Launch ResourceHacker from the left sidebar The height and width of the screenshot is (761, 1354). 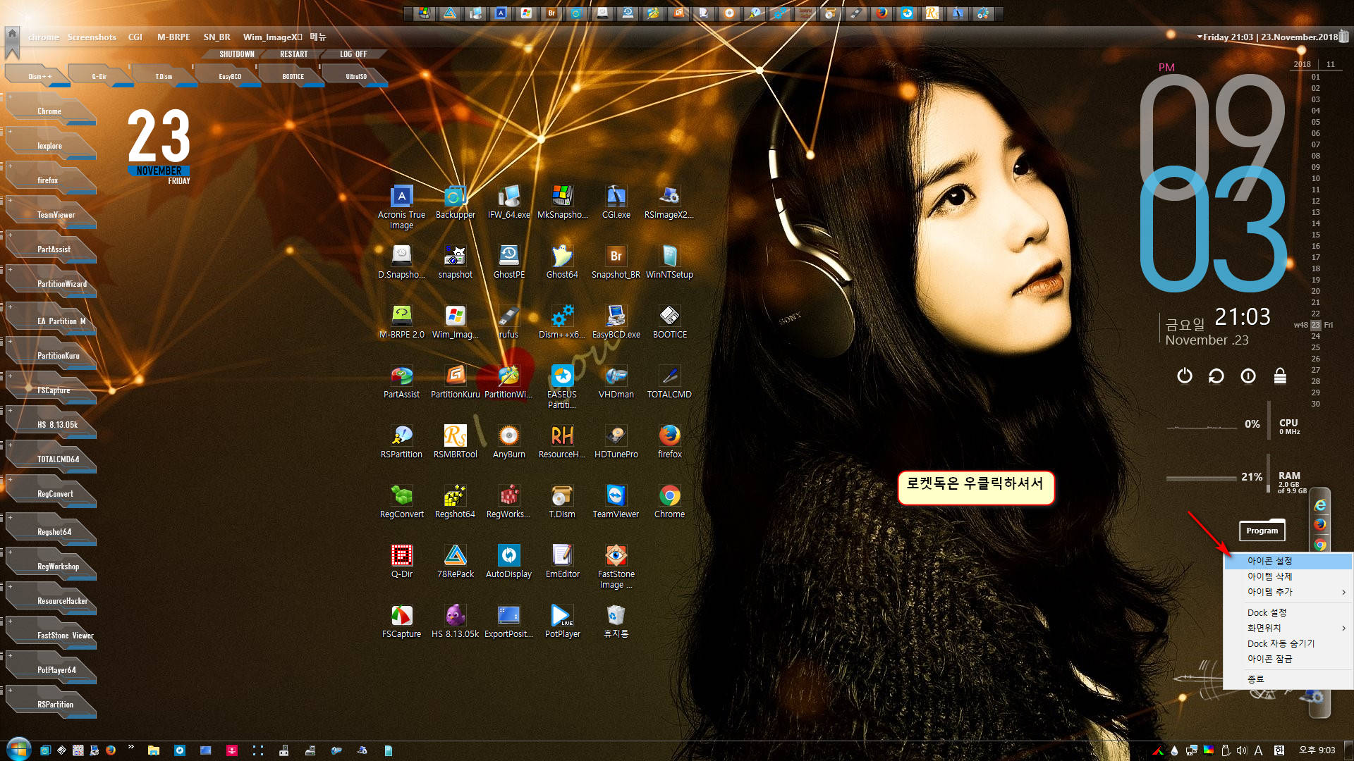[51, 600]
